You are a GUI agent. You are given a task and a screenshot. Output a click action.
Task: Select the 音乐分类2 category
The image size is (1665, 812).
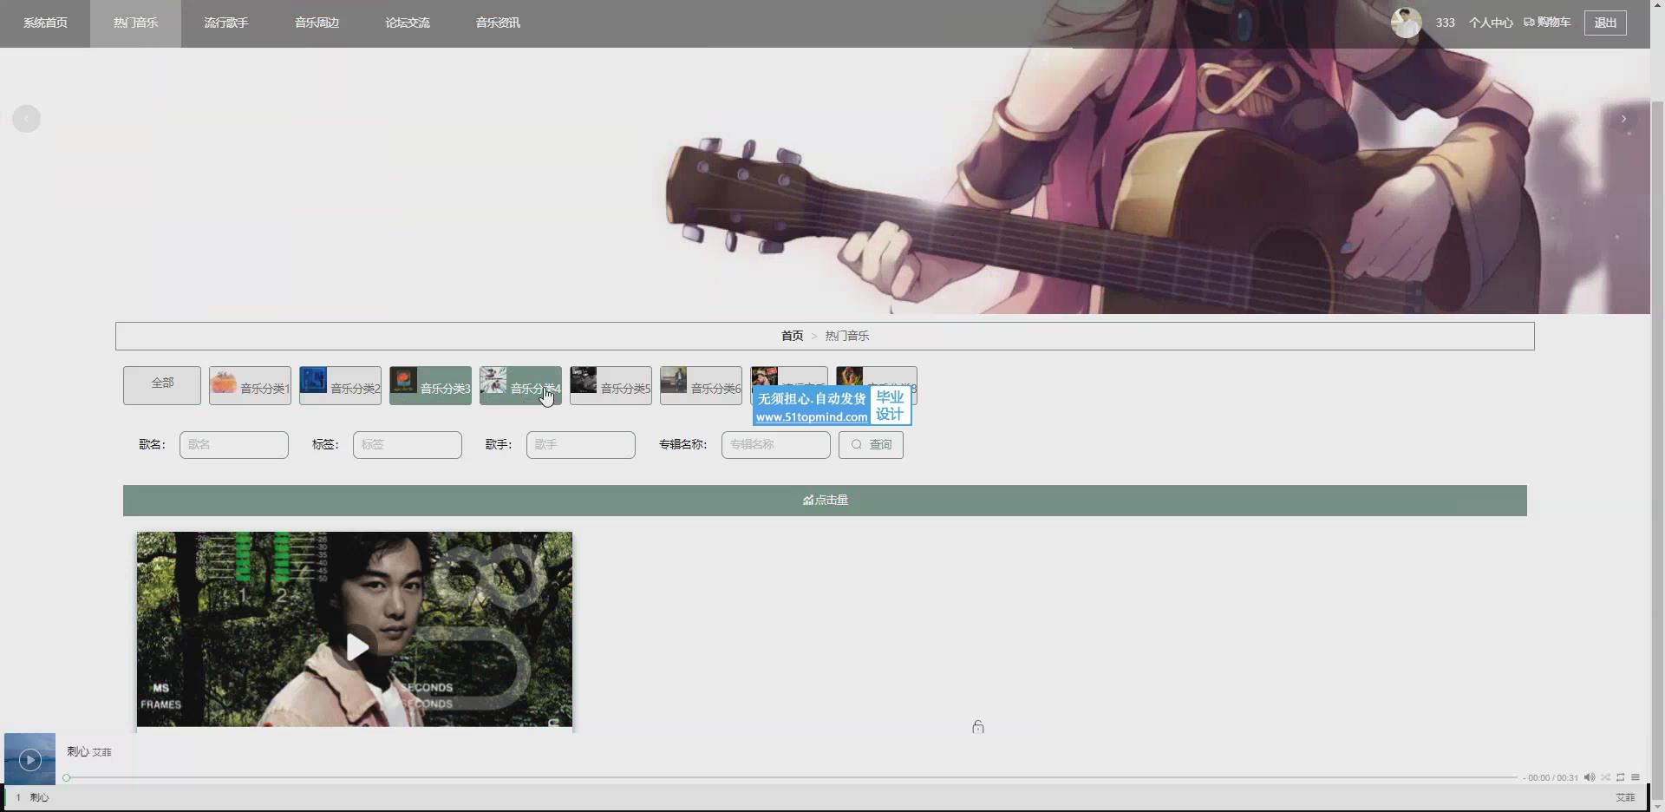(x=340, y=385)
